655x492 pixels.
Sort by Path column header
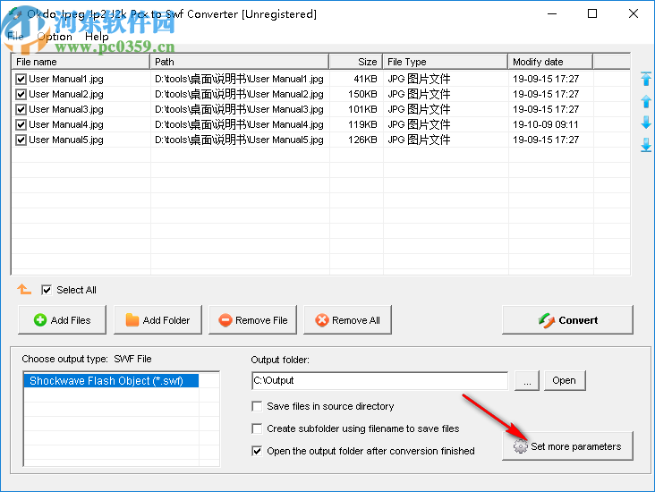click(239, 62)
